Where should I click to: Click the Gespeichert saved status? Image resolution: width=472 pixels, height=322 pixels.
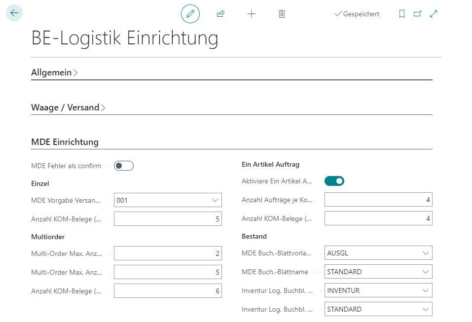pyautogui.click(x=357, y=14)
